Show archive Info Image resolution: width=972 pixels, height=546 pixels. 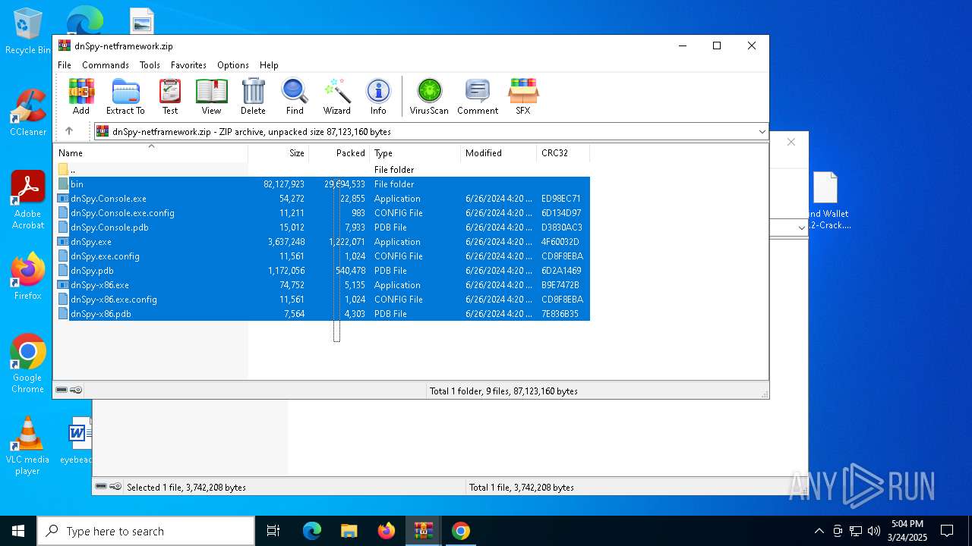378,96
